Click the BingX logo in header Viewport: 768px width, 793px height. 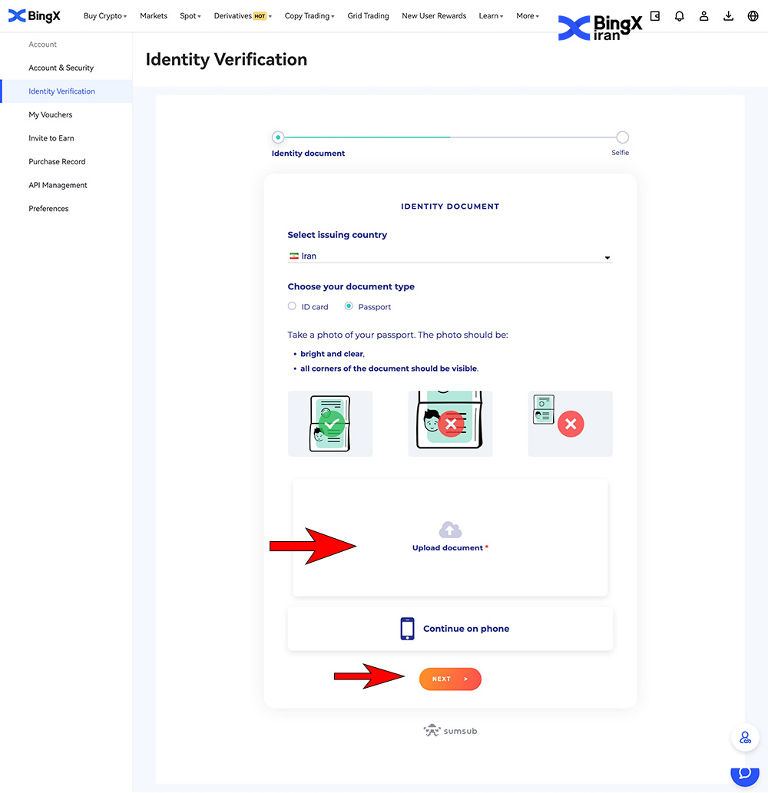point(34,16)
